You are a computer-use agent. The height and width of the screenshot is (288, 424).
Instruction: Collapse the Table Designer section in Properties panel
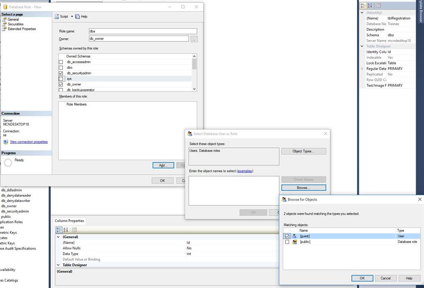[362, 46]
